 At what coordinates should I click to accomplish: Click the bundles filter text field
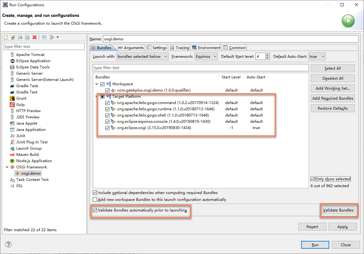point(201,68)
